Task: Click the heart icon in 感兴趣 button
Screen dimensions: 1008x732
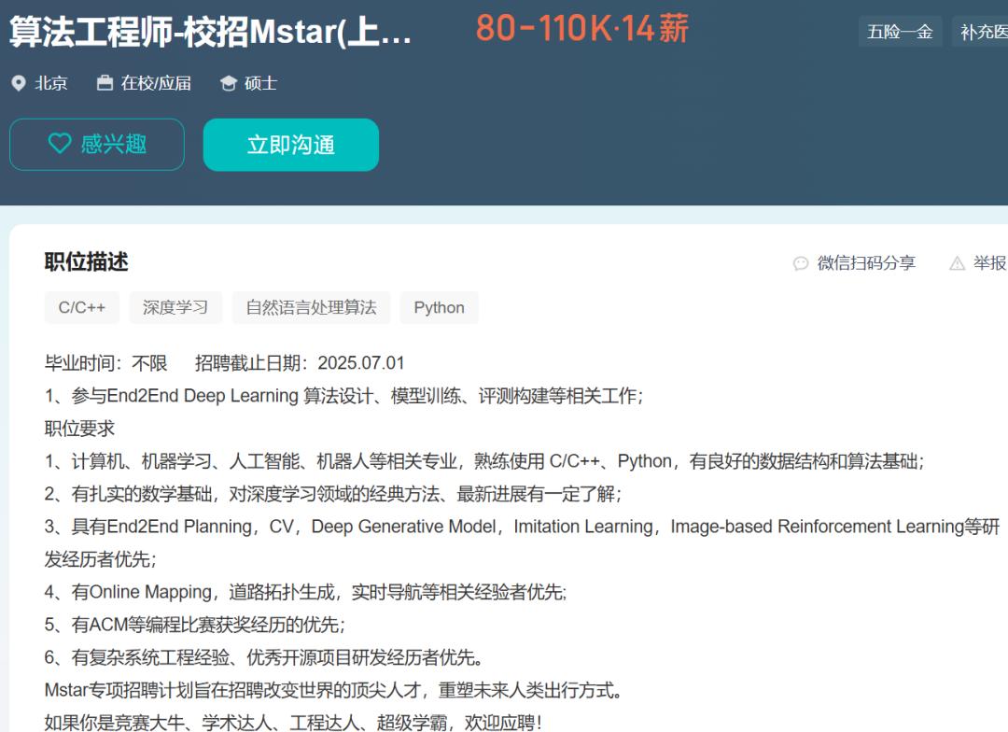Action: coord(60,144)
